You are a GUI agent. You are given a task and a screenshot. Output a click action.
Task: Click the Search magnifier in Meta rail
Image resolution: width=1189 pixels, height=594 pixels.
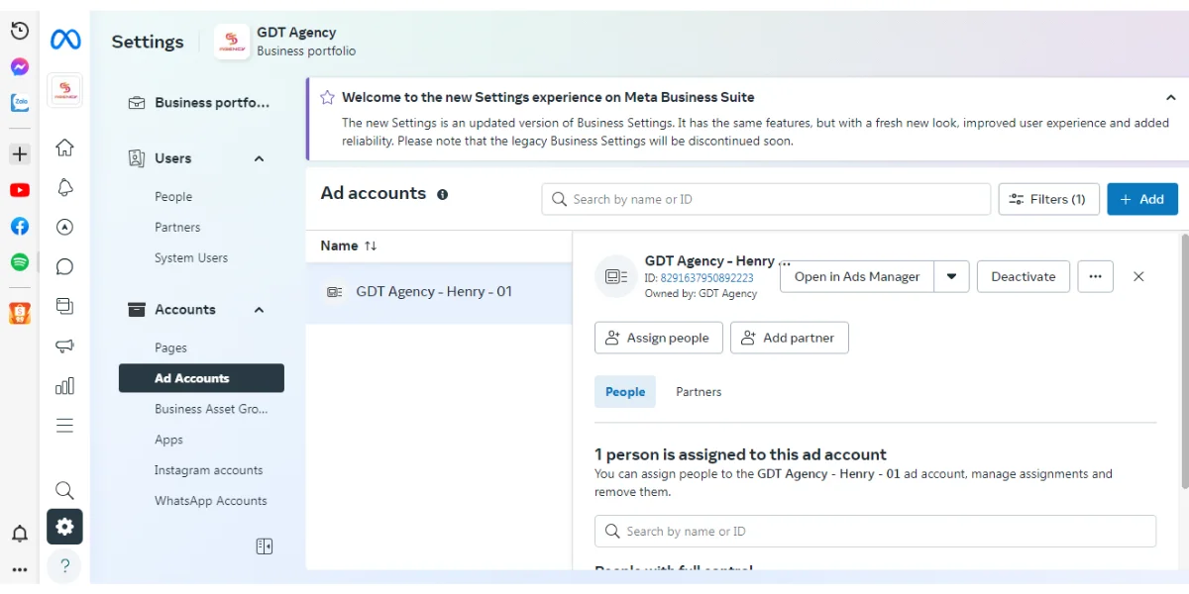tap(64, 490)
